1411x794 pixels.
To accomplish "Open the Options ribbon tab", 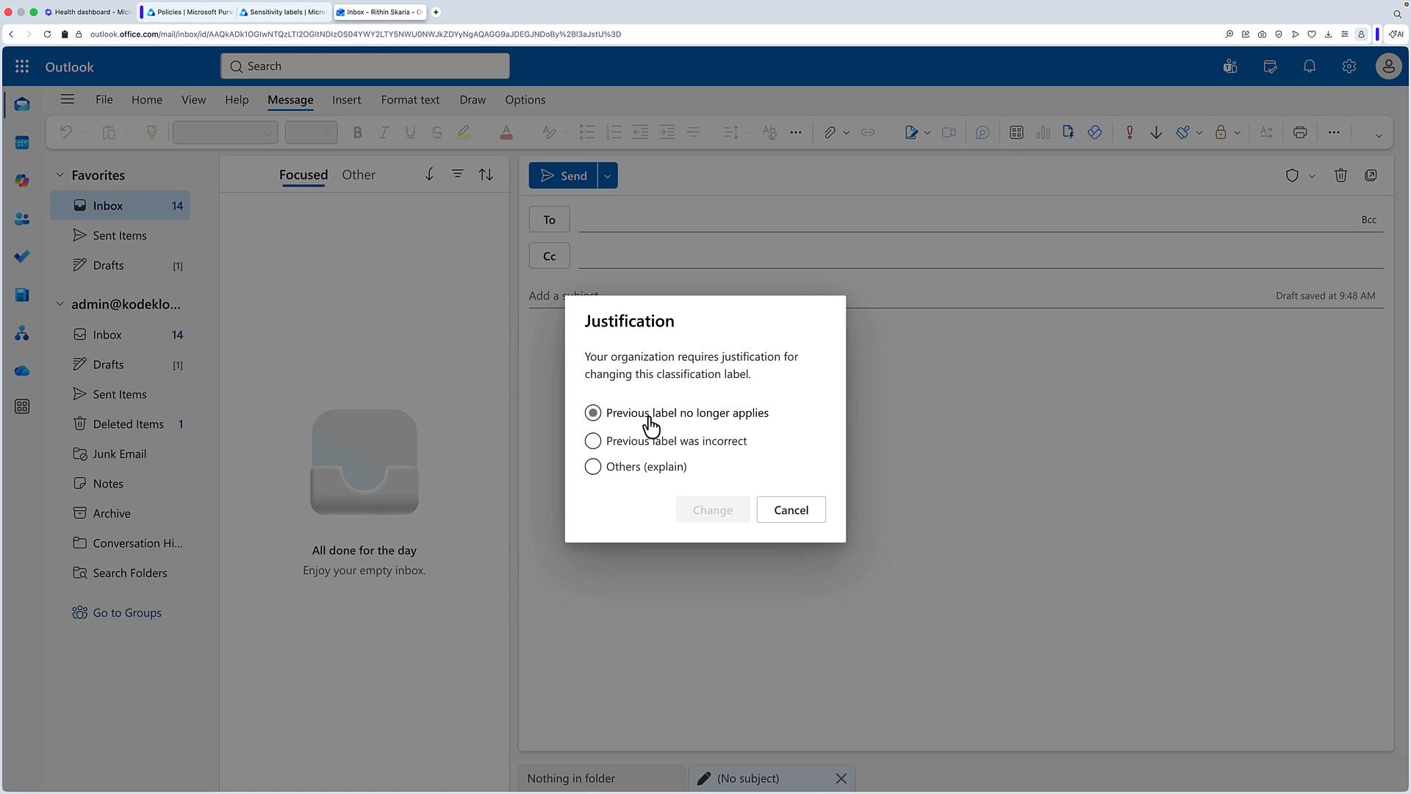I will [x=525, y=100].
